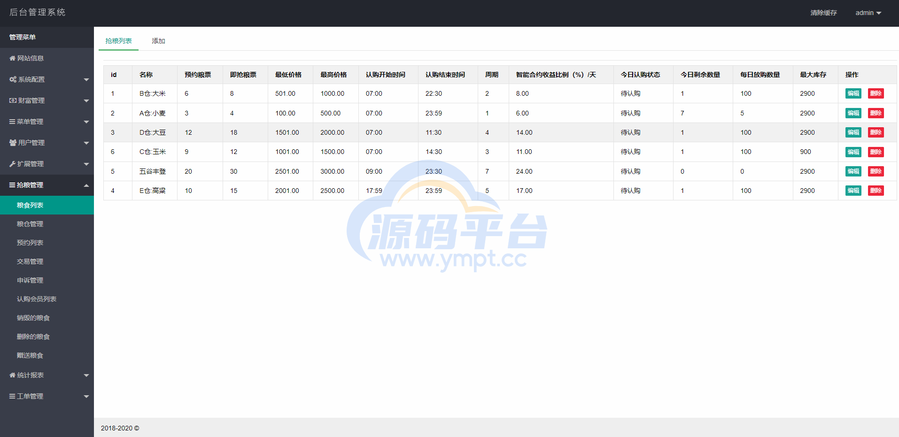Click the home icon beside 统计报表

13,375
